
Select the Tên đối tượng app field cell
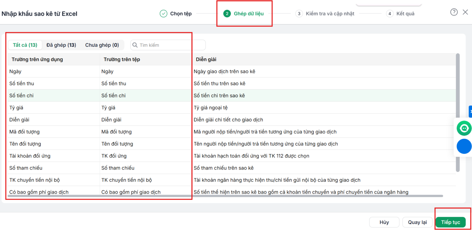(x=54, y=144)
